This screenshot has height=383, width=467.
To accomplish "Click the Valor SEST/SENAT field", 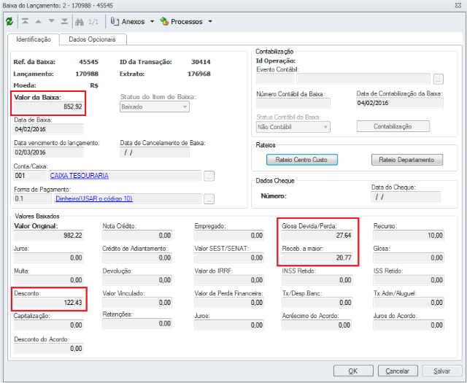I will click(229, 258).
